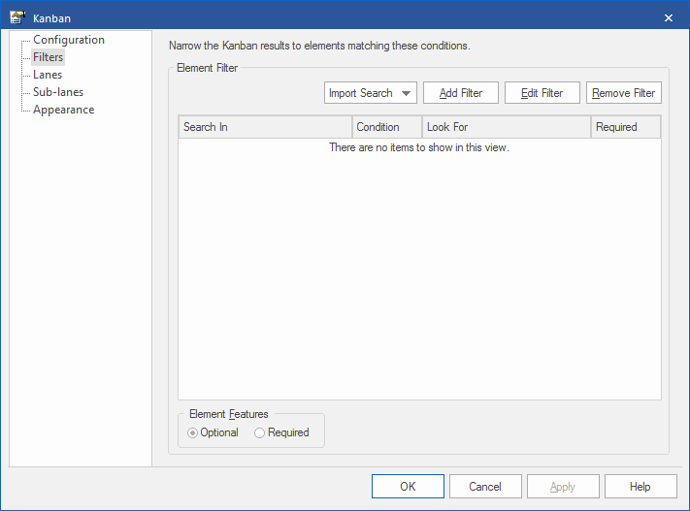Open Help for the Kanban dialog

click(640, 487)
